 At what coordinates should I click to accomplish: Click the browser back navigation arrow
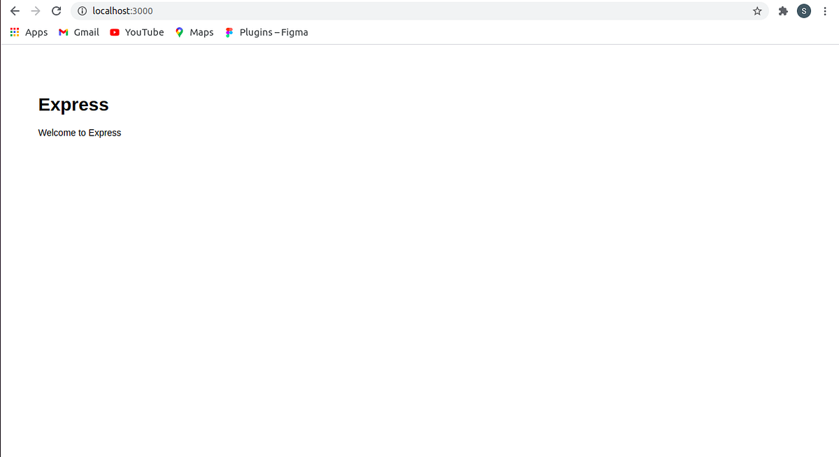click(x=15, y=10)
